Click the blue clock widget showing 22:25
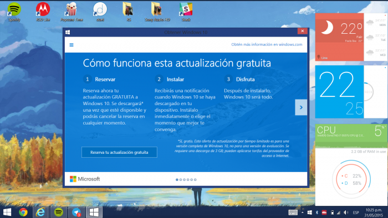 (339, 92)
